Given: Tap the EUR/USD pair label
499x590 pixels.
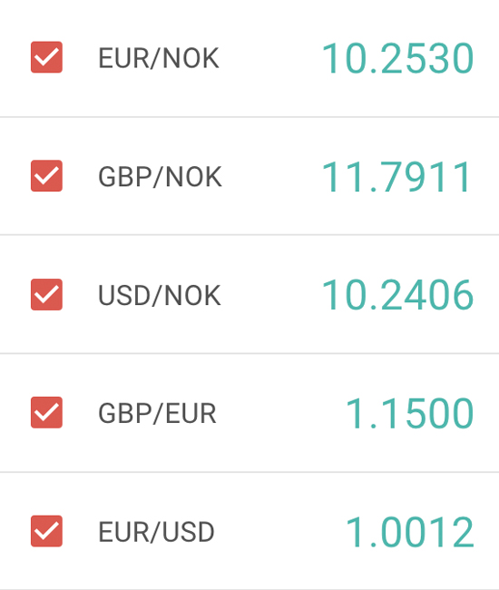Looking at the screenshot, I should (x=156, y=532).
